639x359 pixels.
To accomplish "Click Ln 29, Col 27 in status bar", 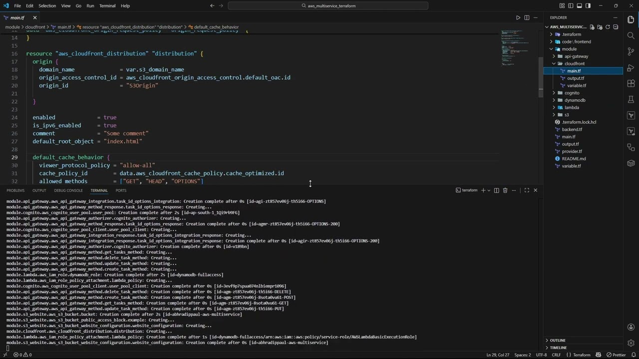I will [x=498, y=355].
